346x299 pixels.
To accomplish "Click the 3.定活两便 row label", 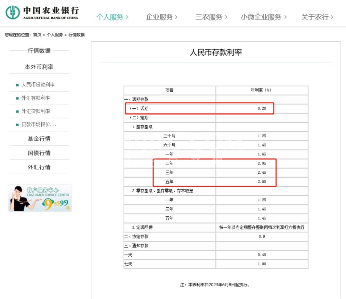I will 142,227.
